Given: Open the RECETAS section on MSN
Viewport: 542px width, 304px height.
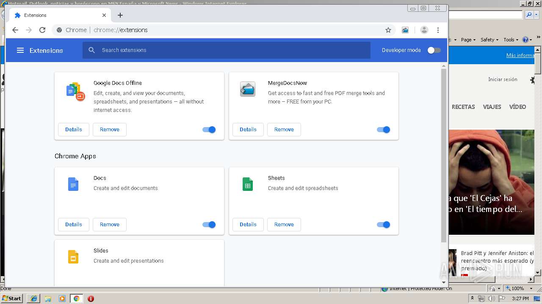Looking at the screenshot, I should click(x=463, y=107).
